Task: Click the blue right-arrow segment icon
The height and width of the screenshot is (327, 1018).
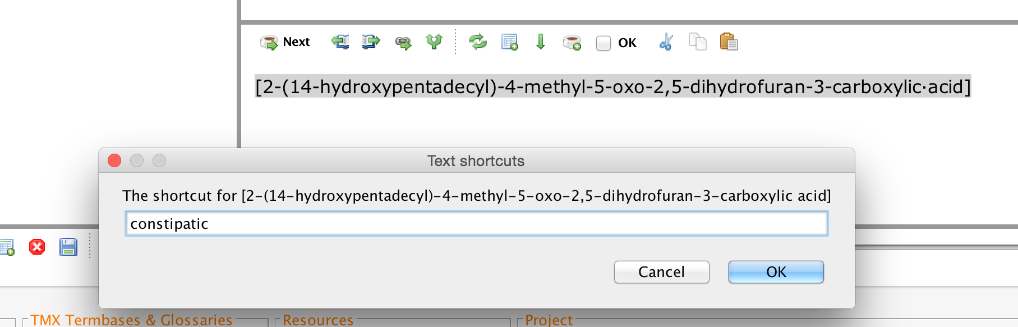Action: [x=371, y=42]
